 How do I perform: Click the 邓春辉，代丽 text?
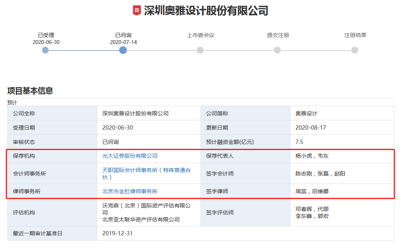312,209
